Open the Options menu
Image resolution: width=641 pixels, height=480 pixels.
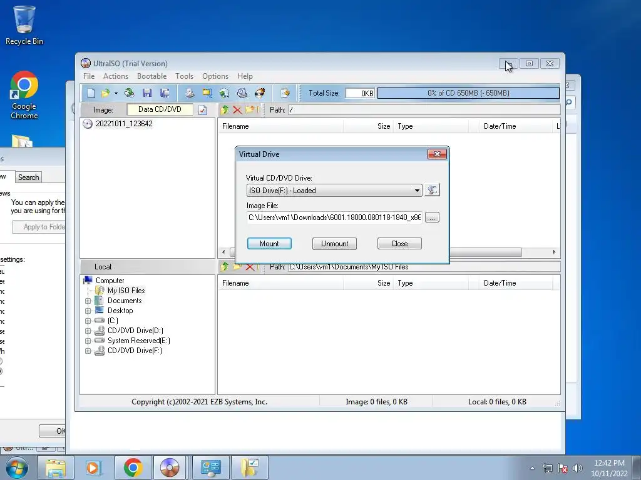[x=215, y=76]
